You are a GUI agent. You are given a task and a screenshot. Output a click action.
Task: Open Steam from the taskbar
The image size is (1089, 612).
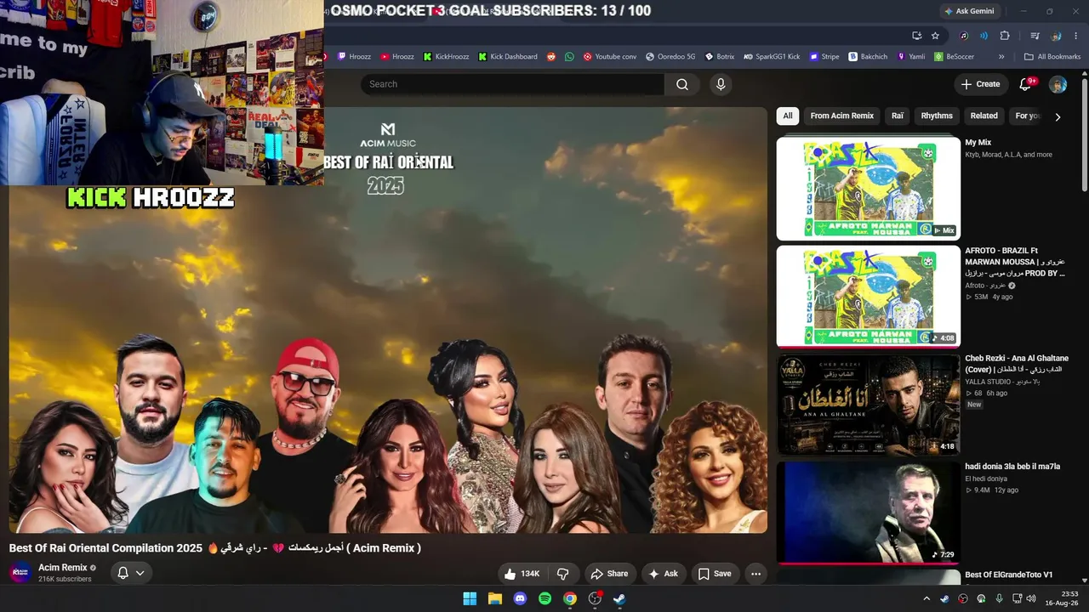tap(619, 598)
